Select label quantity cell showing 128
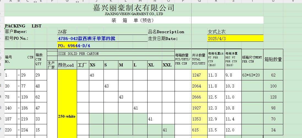Image resolution: width=302 pixels, height=138 pixels. coord(273,97)
